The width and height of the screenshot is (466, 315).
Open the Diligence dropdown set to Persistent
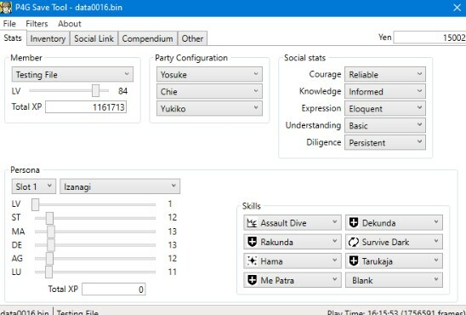[385, 142]
